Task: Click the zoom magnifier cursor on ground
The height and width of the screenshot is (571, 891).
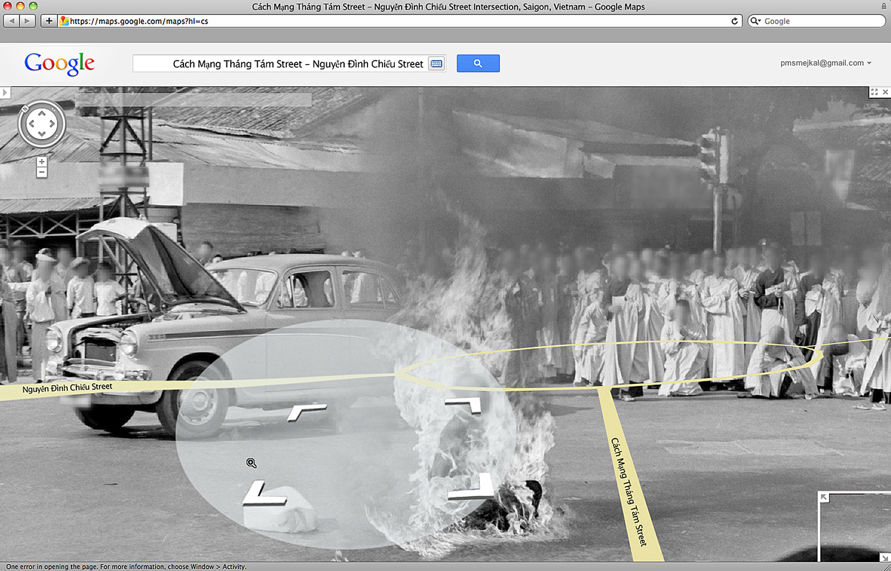Action: coord(251,463)
